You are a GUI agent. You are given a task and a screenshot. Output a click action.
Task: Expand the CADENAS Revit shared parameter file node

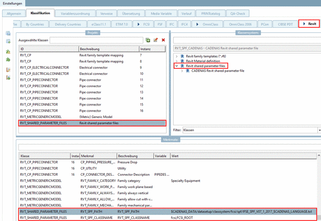click(x=182, y=71)
